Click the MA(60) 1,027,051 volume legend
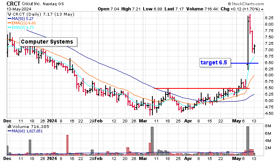 (25, 131)
